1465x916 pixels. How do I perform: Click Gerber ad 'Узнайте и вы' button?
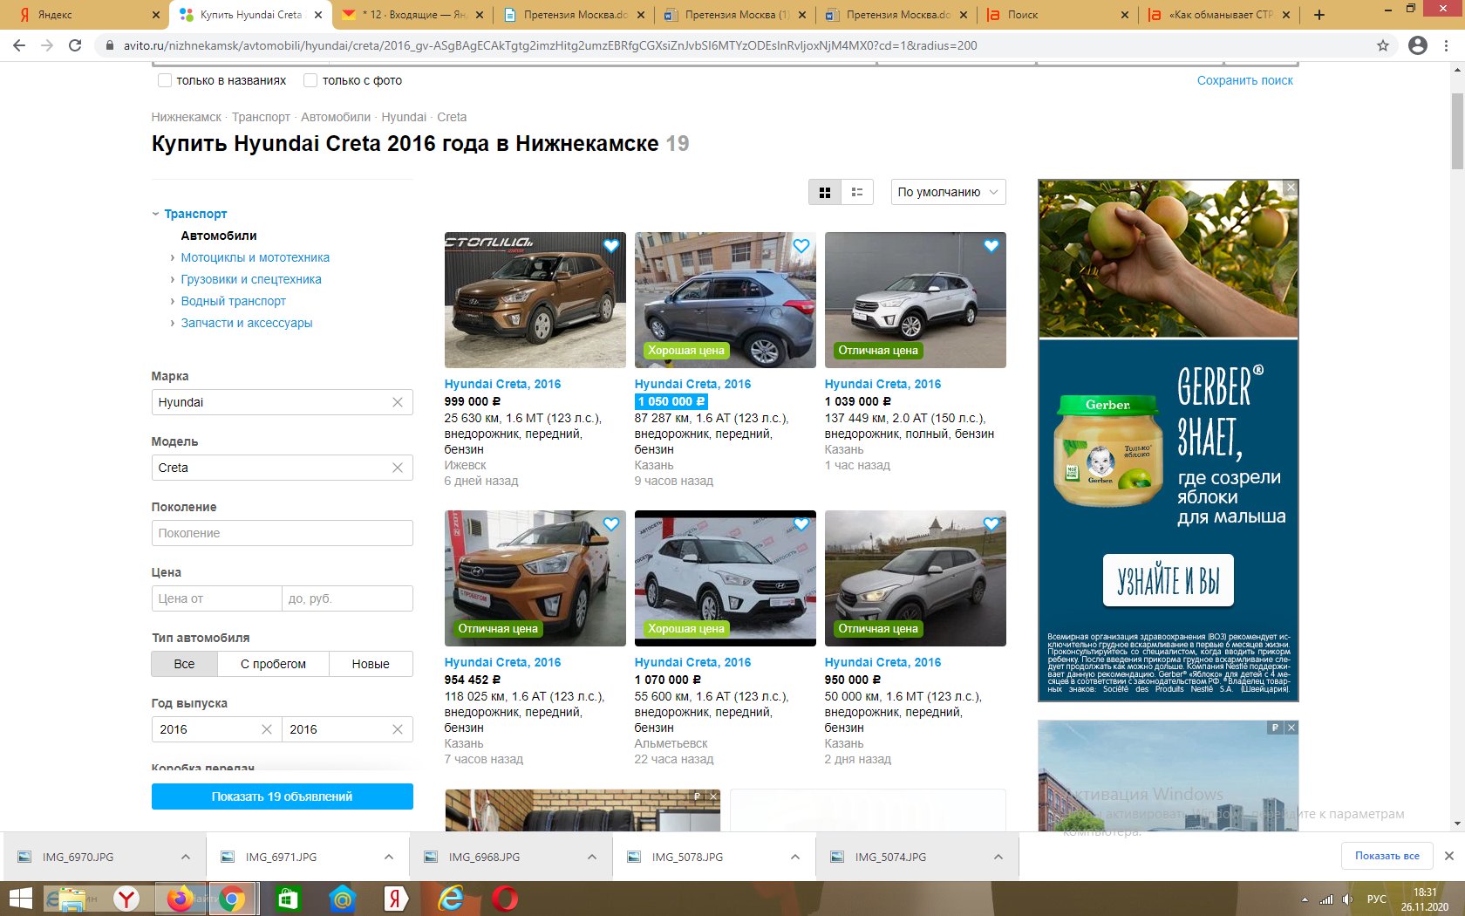[x=1168, y=580]
